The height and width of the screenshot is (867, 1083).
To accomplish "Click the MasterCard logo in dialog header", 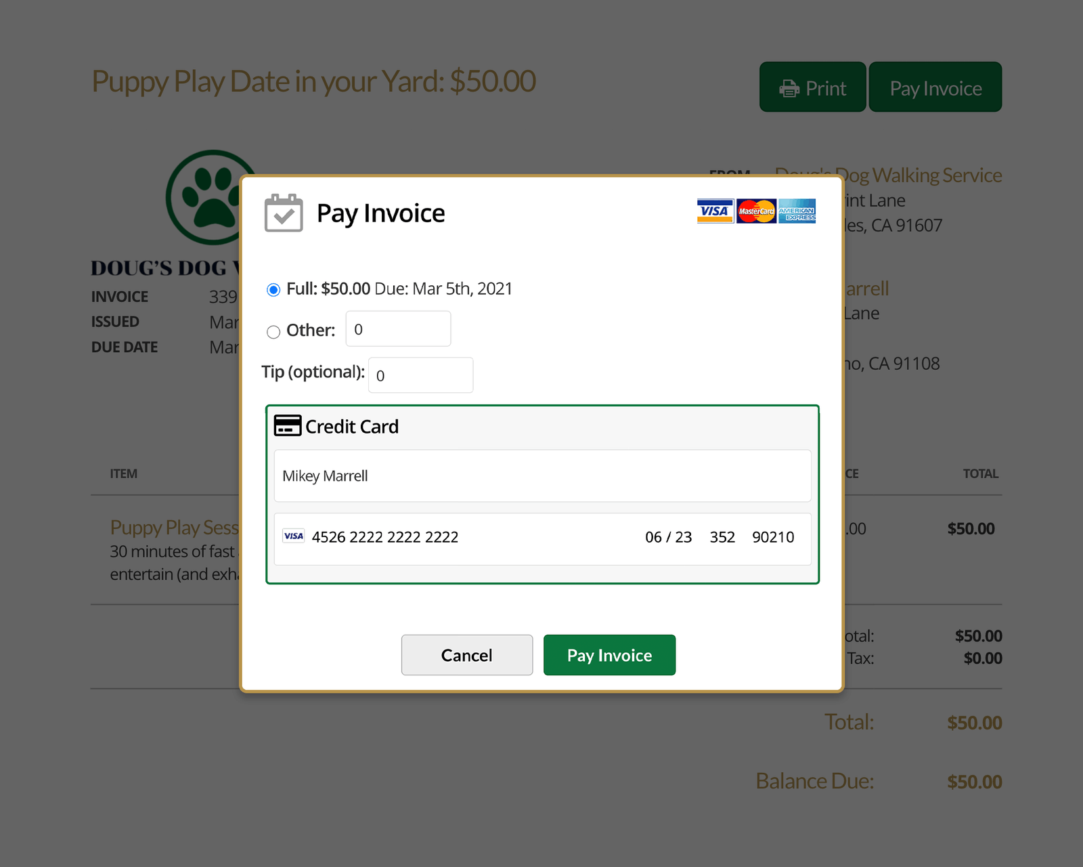I will click(756, 211).
